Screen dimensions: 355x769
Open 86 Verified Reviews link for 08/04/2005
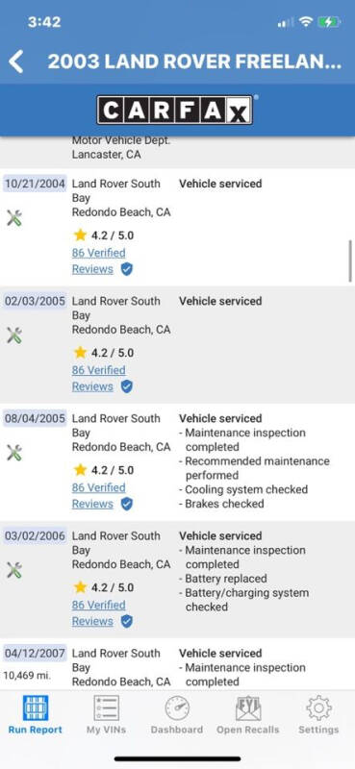[98, 495]
